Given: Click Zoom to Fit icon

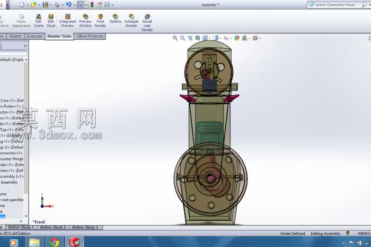Looking at the screenshot, I should coord(175,38).
